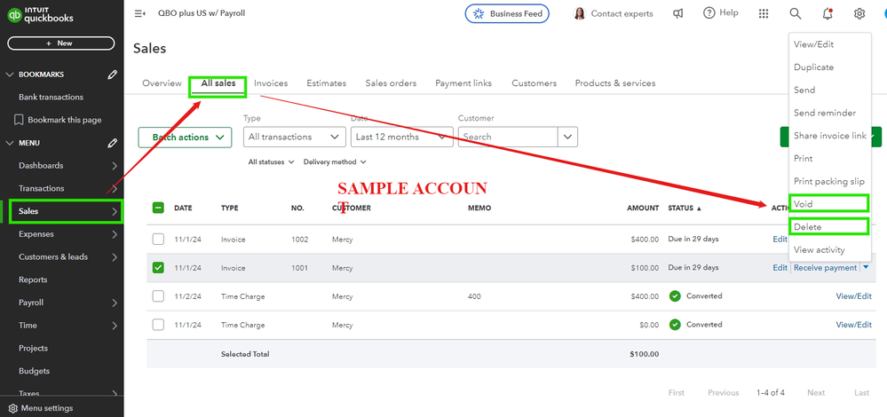Open the notifications bell icon
This screenshot has height=417, width=887.
click(x=827, y=13)
